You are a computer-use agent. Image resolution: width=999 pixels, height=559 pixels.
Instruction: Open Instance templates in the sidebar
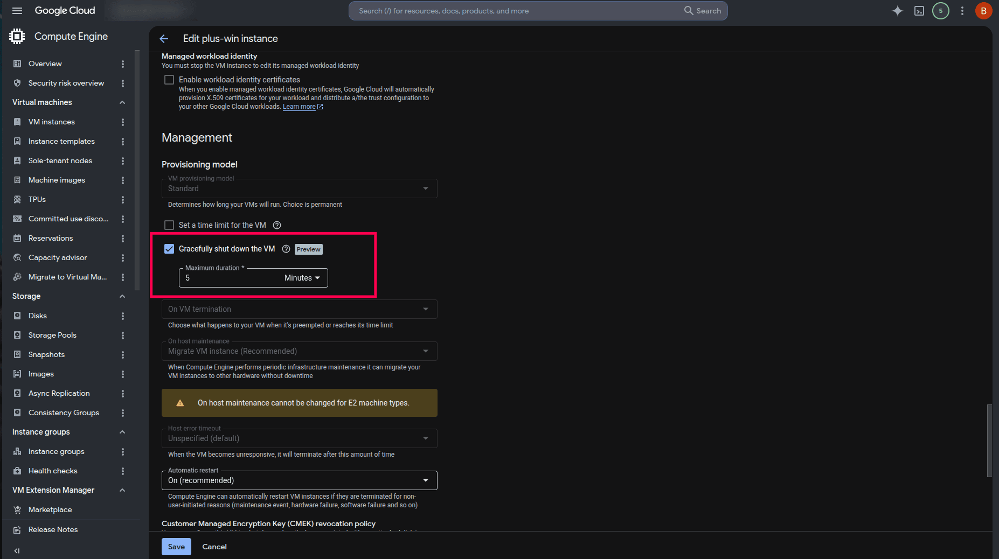pos(61,141)
